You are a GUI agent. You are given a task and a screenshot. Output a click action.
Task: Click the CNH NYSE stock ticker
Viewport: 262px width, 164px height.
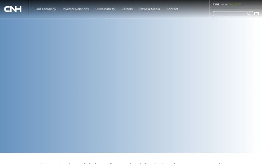[227, 4]
